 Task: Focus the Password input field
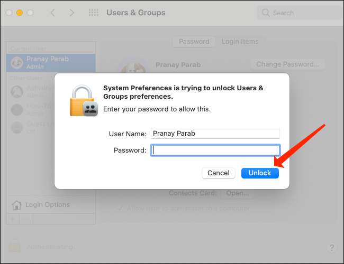215,150
